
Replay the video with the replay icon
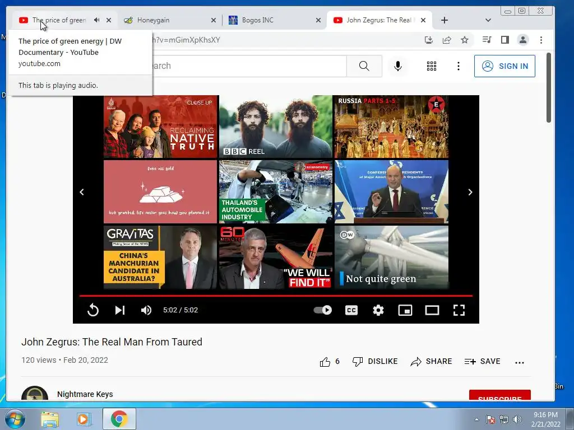click(x=93, y=310)
